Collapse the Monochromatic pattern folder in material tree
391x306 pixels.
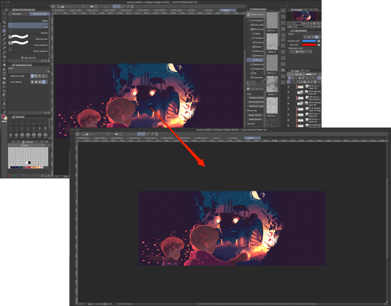click(x=250, y=29)
